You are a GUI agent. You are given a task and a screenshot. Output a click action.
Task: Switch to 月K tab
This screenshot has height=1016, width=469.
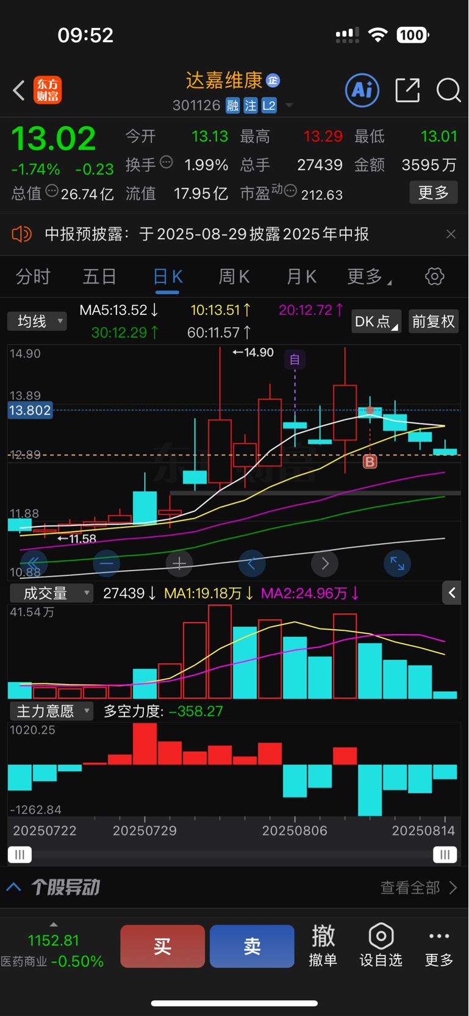pyautogui.click(x=301, y=276)
